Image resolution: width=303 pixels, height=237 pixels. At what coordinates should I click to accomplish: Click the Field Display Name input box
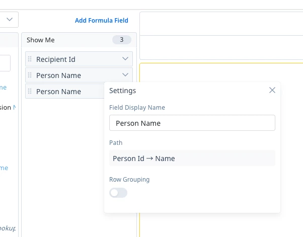[192, 123]
